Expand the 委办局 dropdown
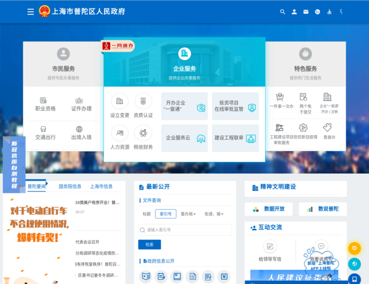Screen dimensions: 369x284 (187, 214)
